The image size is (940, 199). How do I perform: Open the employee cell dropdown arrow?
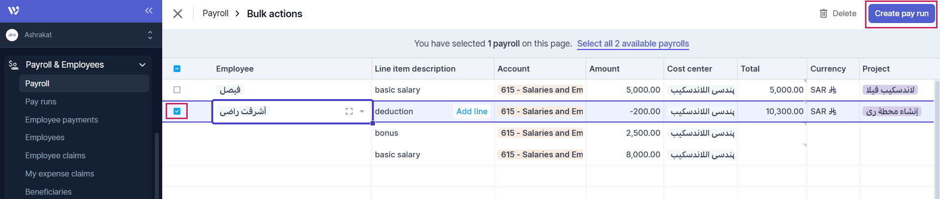(x=362, y=112)
